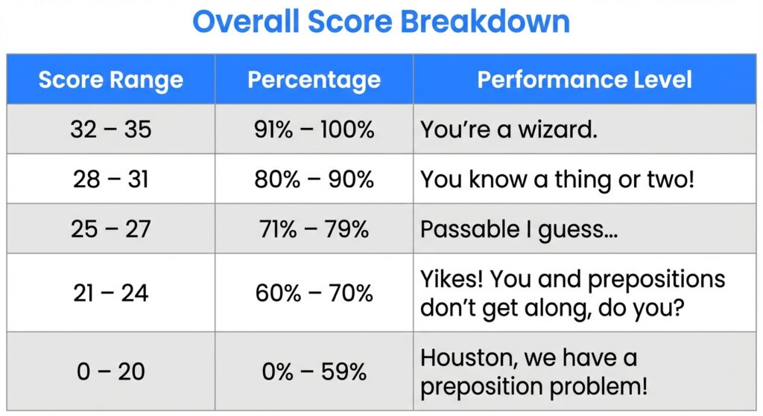Click the word 'Breakdown' in the title
763x416 pixels.
(486, 22)
